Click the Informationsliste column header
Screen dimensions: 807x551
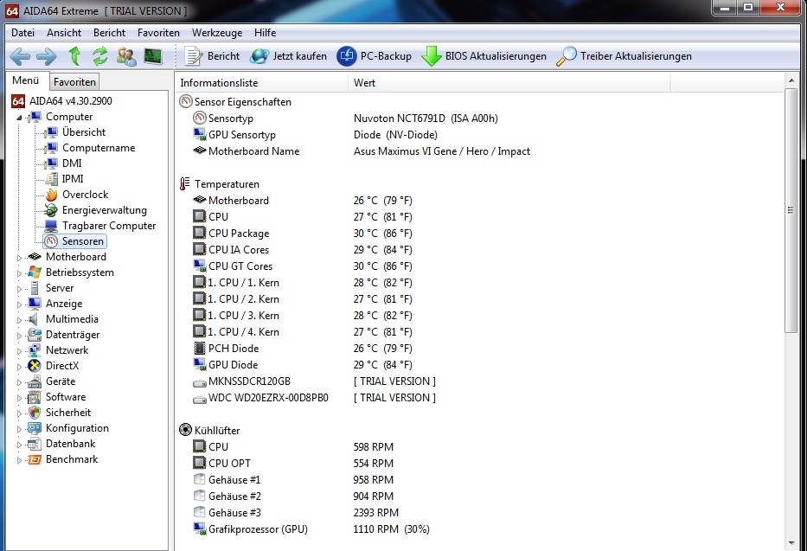[x=261, y=82]
